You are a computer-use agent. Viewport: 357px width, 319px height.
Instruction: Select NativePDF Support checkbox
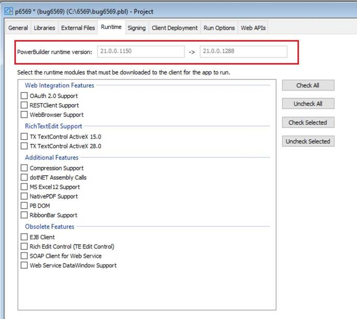(24, 196)
